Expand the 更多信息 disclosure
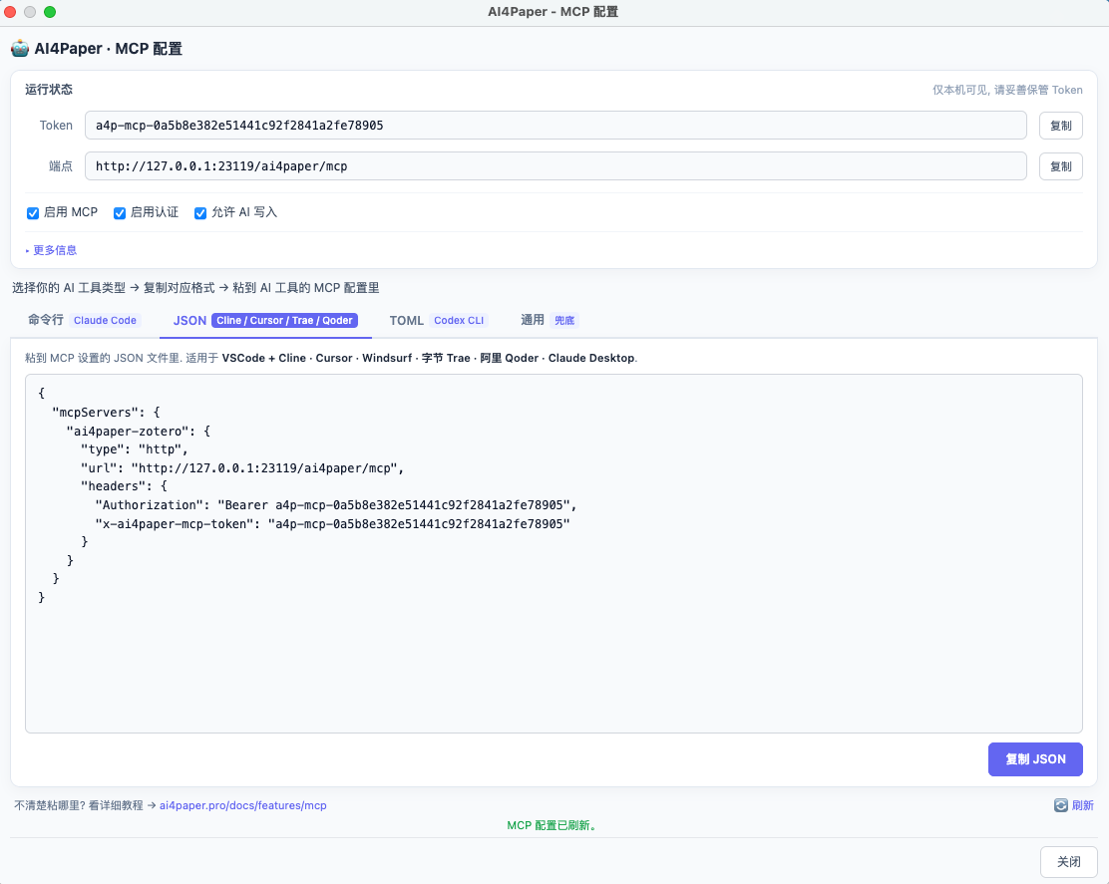Viewport: 1109px width, 884px height. 51,250
